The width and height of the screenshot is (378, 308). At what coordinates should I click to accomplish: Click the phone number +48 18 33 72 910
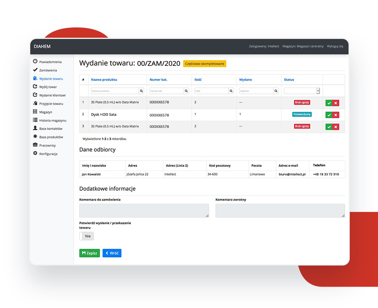(x=326, y=174)
